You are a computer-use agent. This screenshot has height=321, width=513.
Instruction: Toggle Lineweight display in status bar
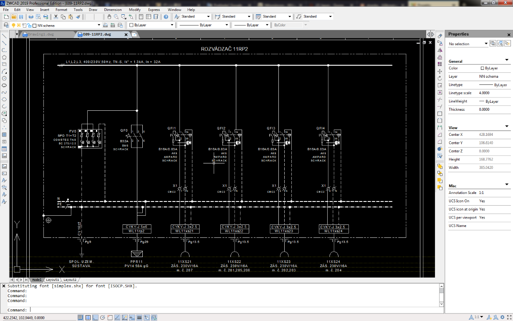point(139,318)
